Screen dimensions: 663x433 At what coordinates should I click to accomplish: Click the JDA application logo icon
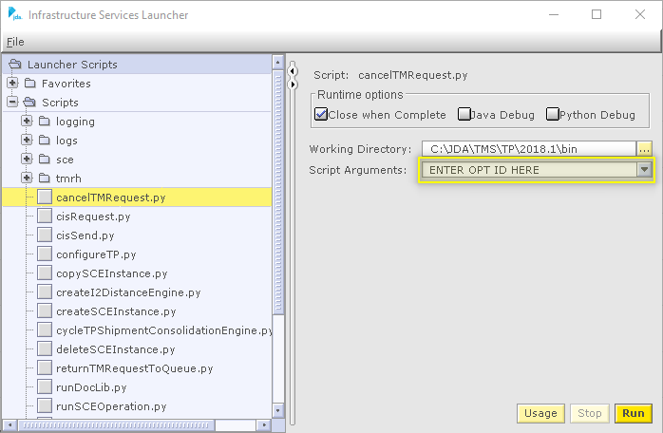tap(15, 14)
